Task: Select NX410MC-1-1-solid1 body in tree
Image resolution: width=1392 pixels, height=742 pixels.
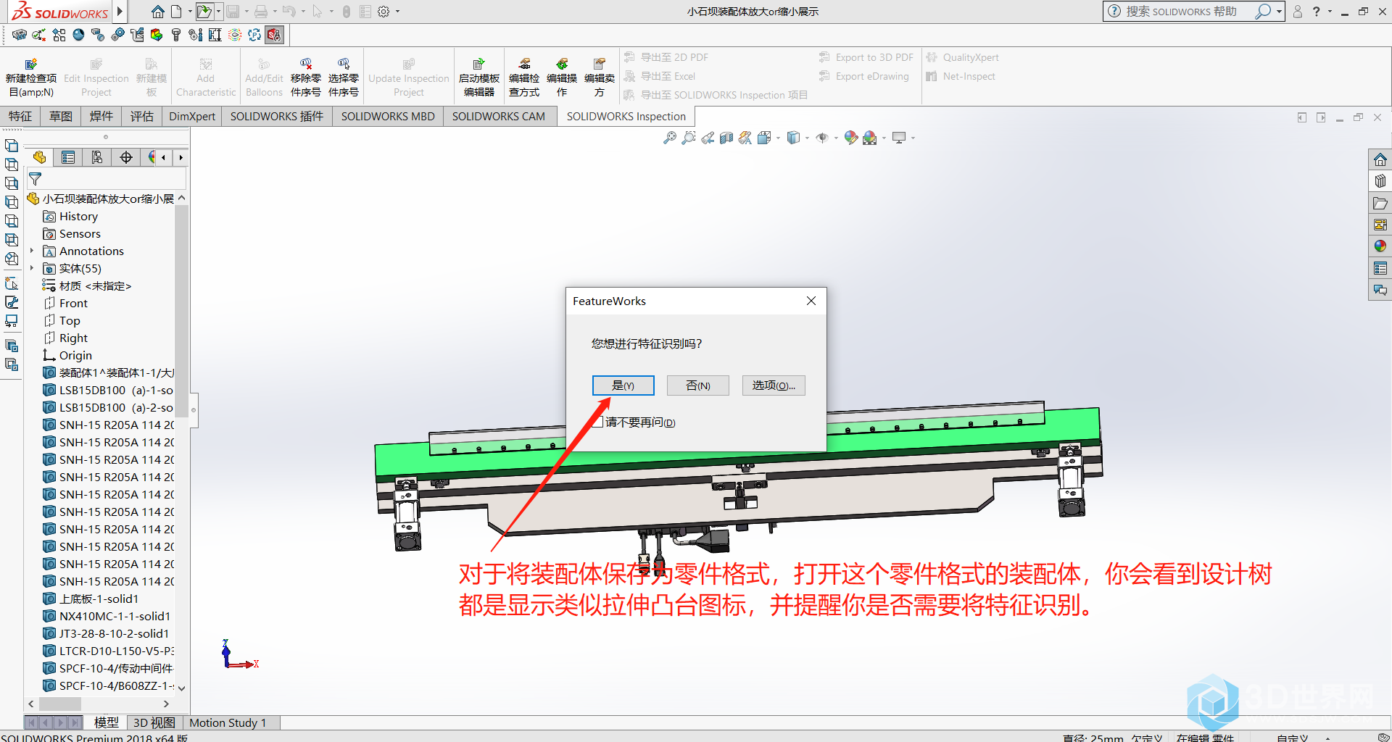Action: [x=115, y=616]
